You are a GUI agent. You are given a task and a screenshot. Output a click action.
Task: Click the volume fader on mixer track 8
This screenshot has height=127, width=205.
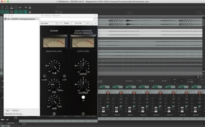coord(117,110)
